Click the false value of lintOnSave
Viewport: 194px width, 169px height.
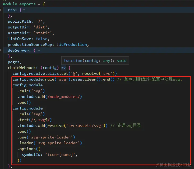41,39
